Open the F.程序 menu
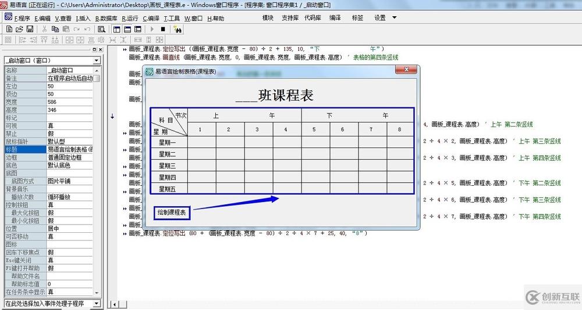 tap(22, 18)
